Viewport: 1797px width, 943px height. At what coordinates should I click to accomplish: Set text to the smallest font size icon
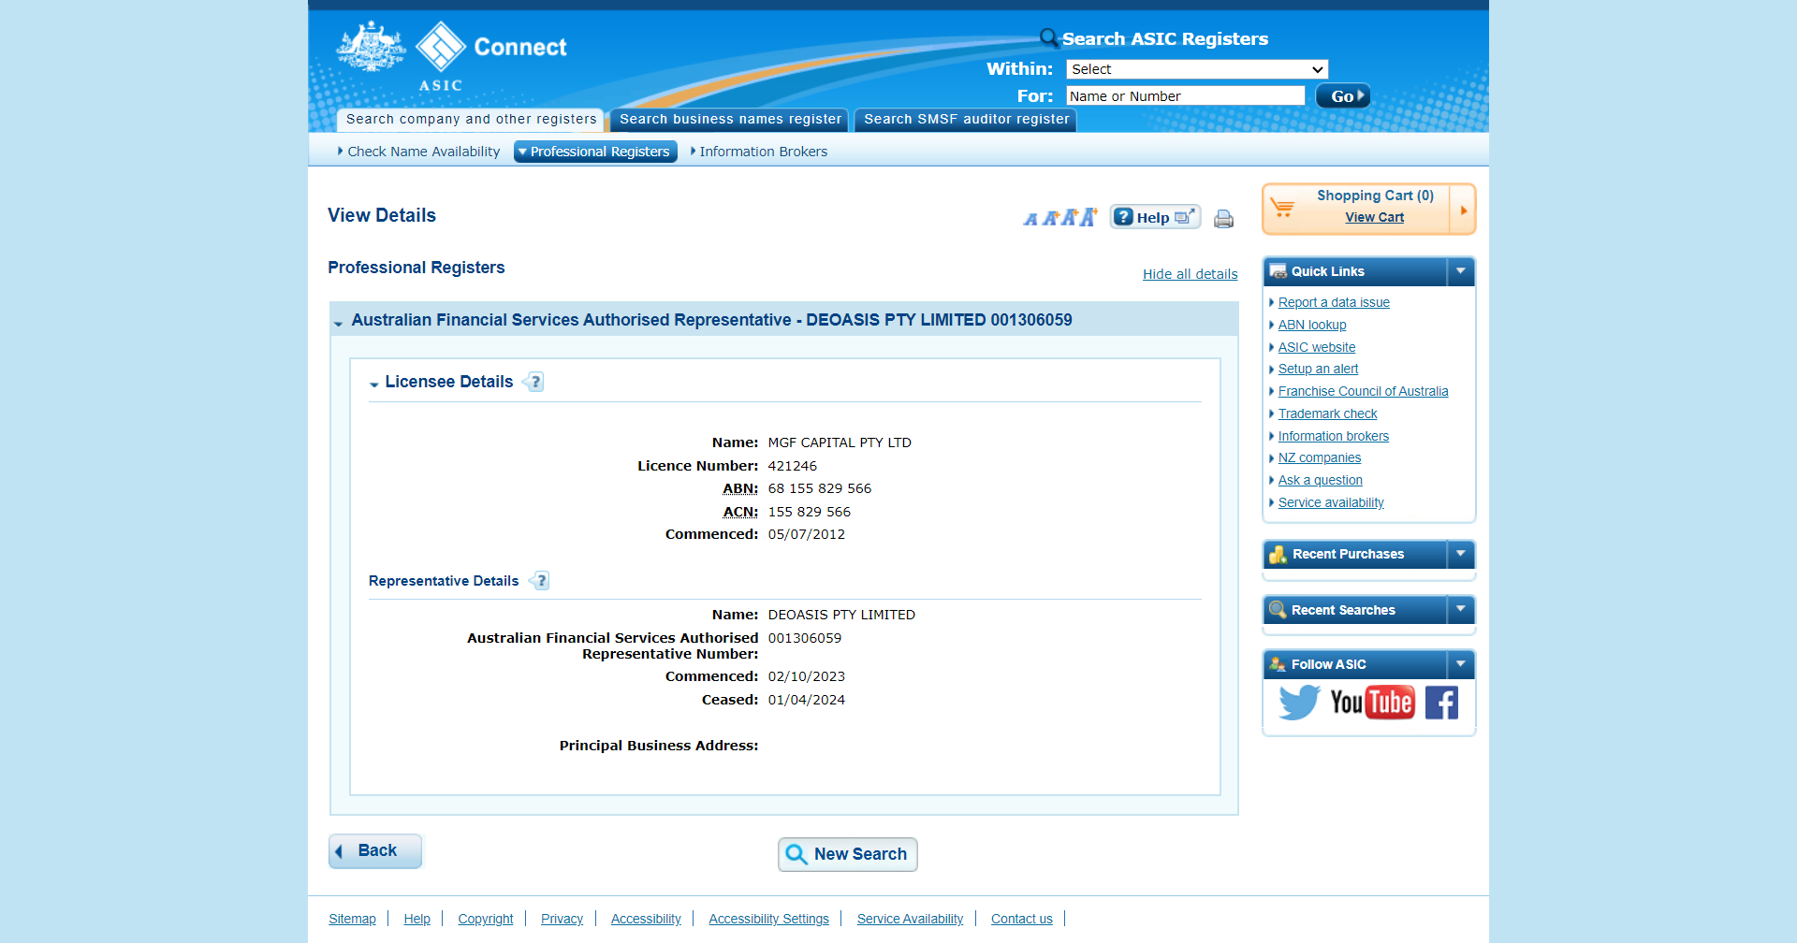(1030, 219)
